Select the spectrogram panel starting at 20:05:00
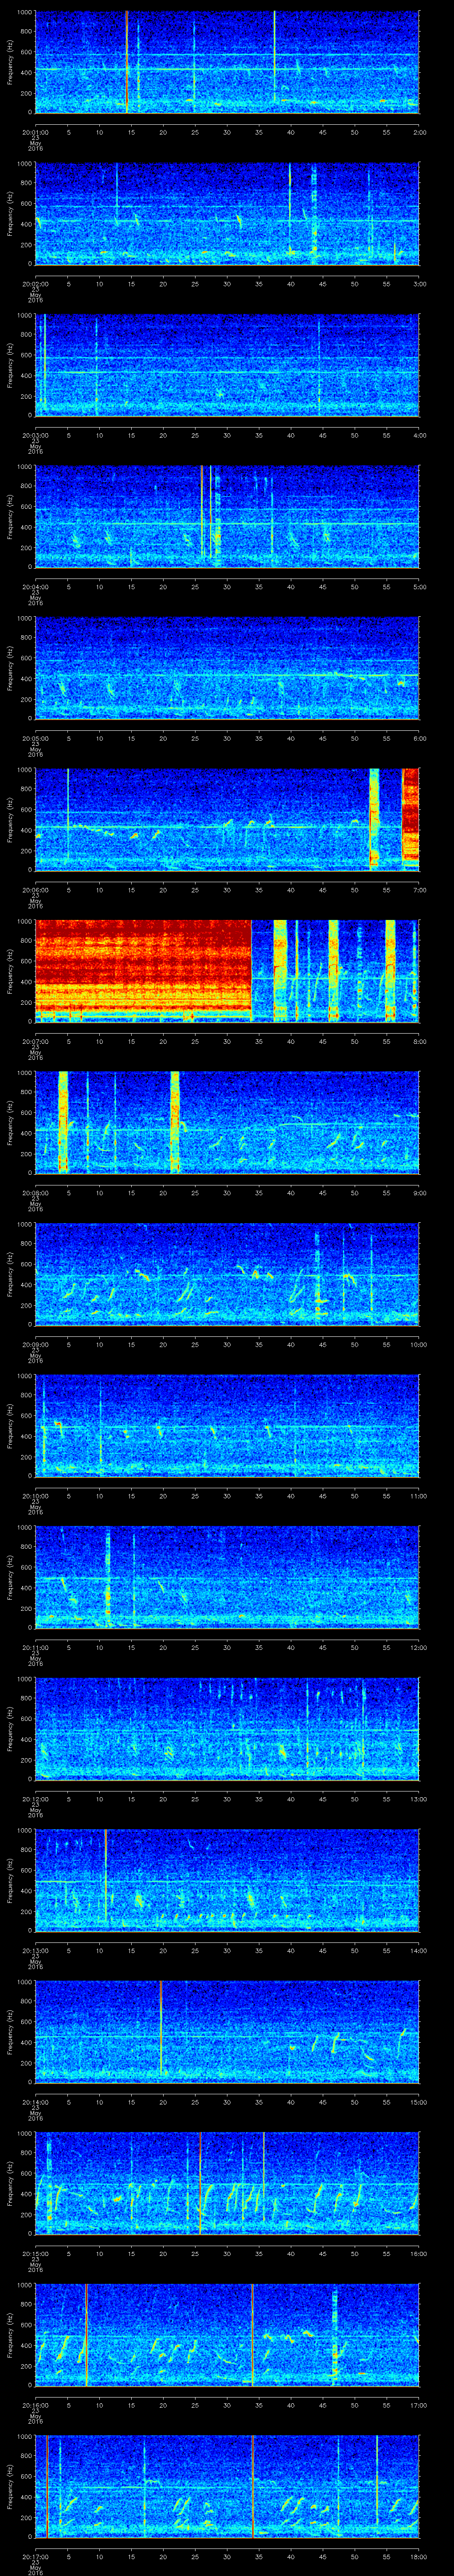 coord(227,668)
